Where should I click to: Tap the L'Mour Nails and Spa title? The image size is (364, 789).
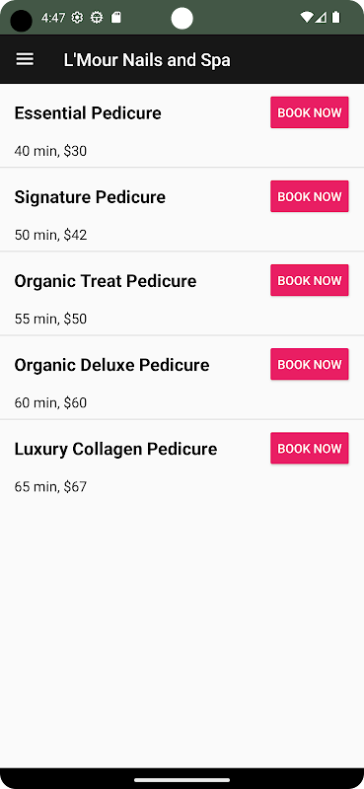pos(147,60)
